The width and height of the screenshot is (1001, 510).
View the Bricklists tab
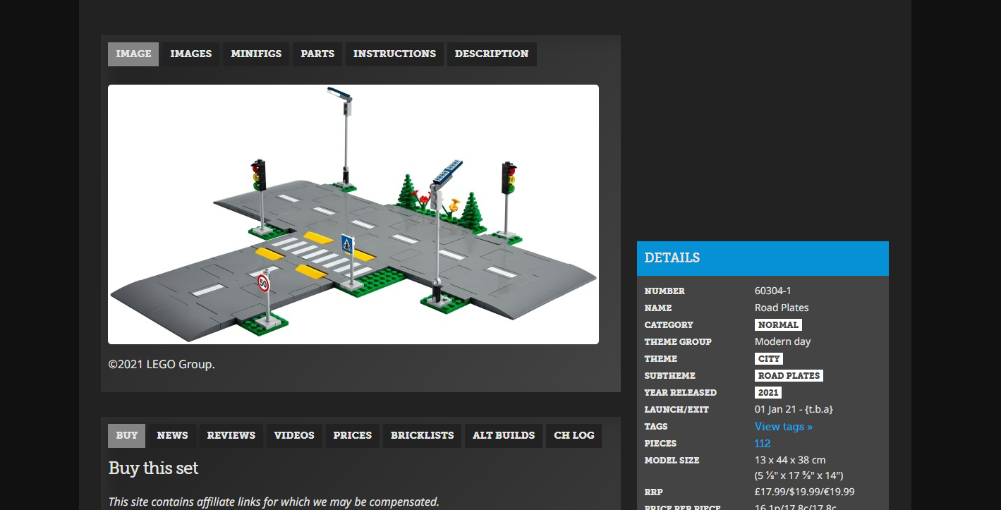click(x=422, y=436)
